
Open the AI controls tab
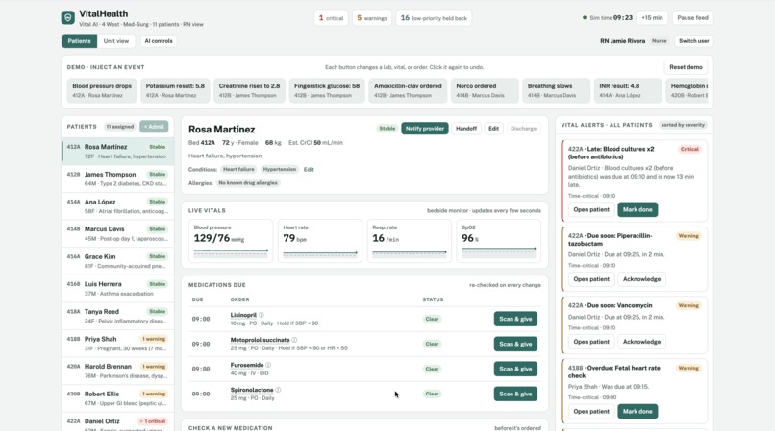pyautogui.click(x=159, y=41)
